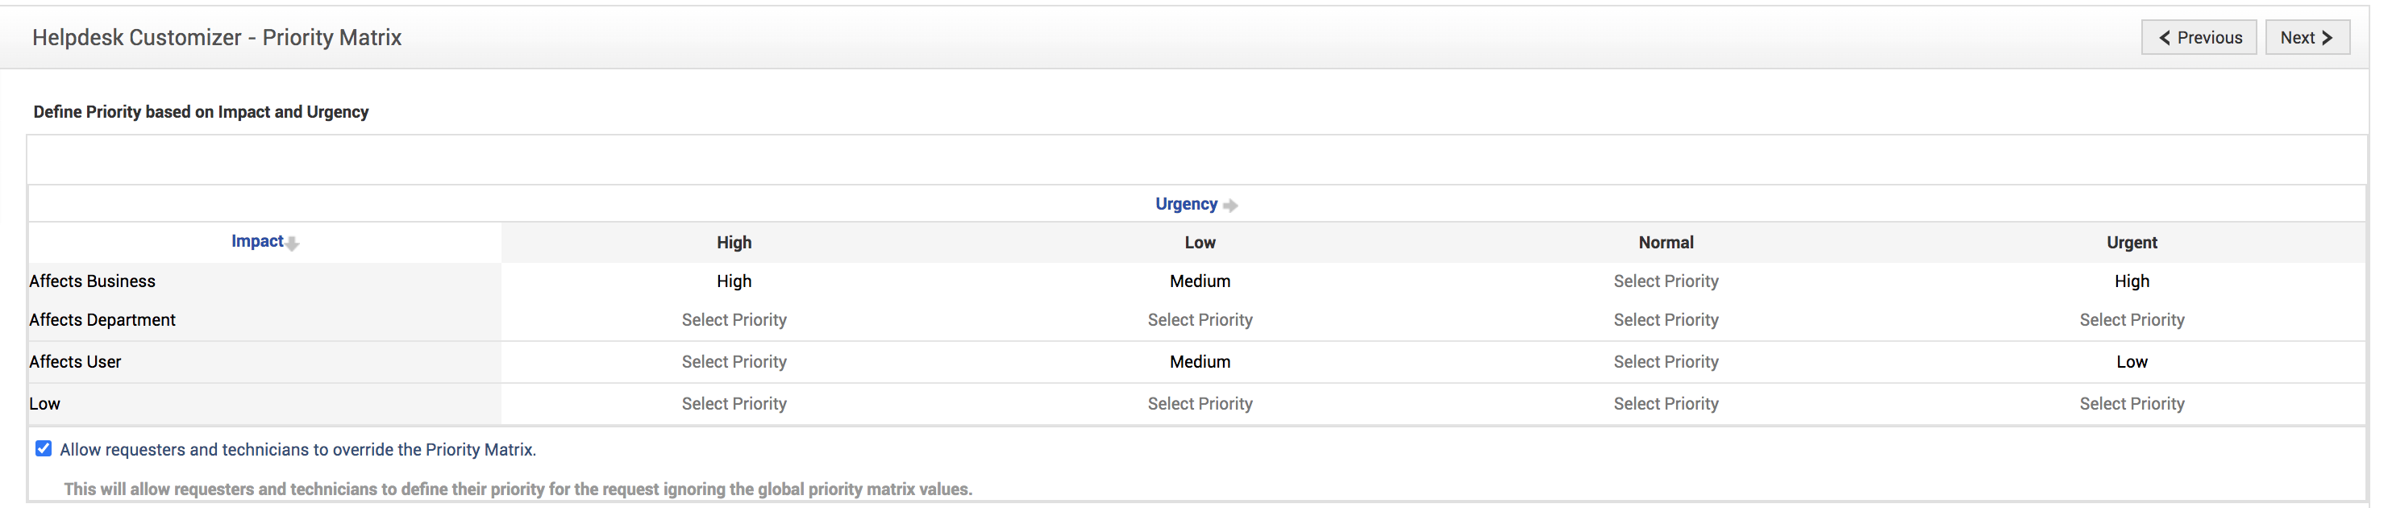The width and height of the screenshot is (2388, 508).
Task: Toggle the override Priority Matrix checkbox
Action: pos(44,448)
